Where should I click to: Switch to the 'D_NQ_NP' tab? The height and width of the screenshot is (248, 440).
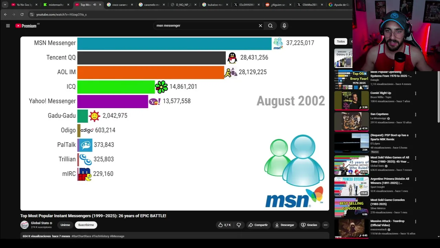click(x=183, y=5)
